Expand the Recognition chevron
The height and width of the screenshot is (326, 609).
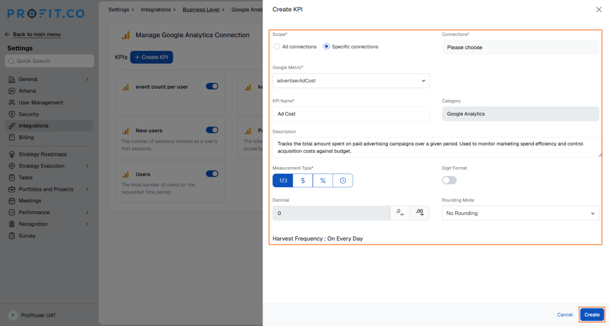87,224
